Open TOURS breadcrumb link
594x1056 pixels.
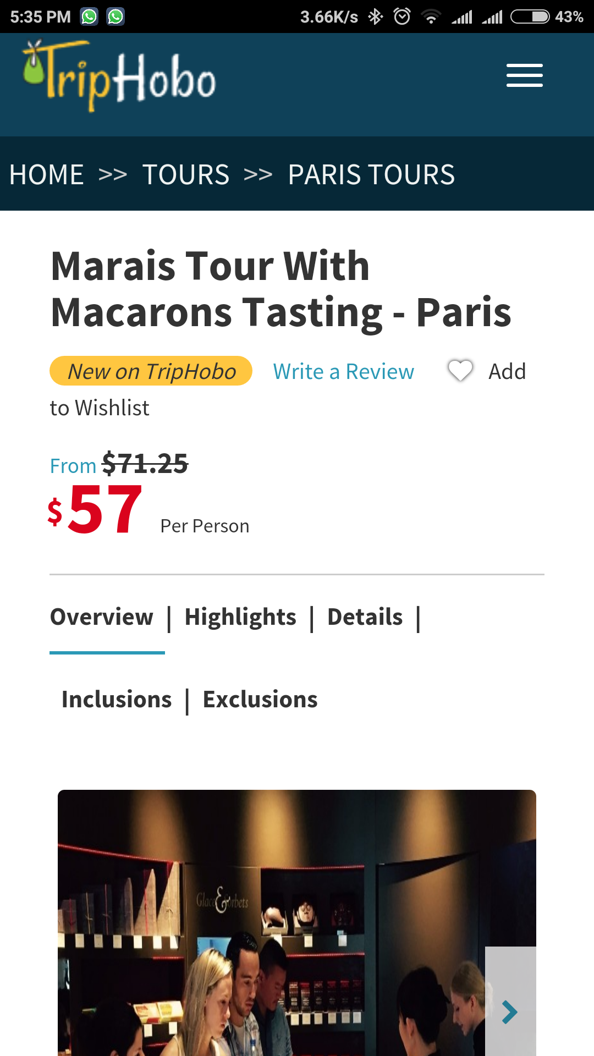[x=186, y=175]
